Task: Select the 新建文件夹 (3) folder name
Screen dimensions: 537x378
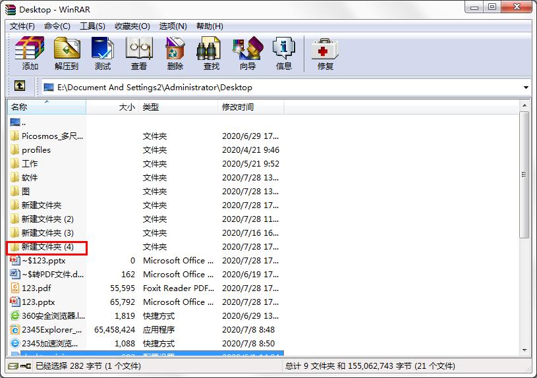Action: click(47, 233)
